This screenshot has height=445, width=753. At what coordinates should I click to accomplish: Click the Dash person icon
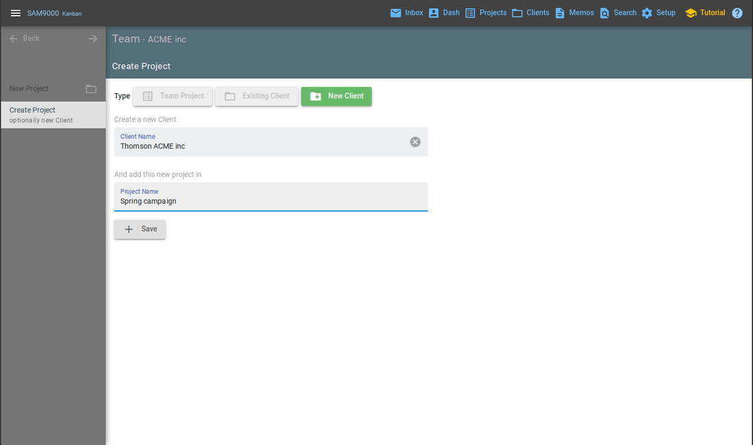click(x=433, y=13)
